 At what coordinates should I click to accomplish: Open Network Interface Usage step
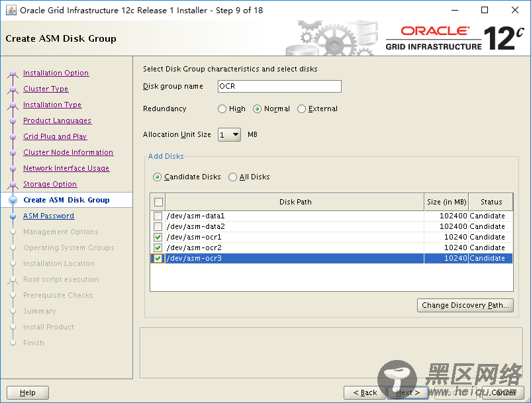point(66,168)
